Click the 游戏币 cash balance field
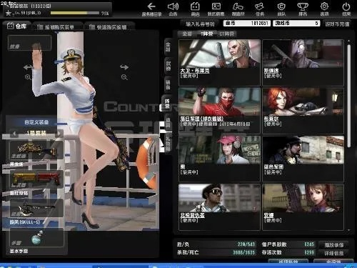This screenshot has width=357, height=268. [x=296, y=23]
